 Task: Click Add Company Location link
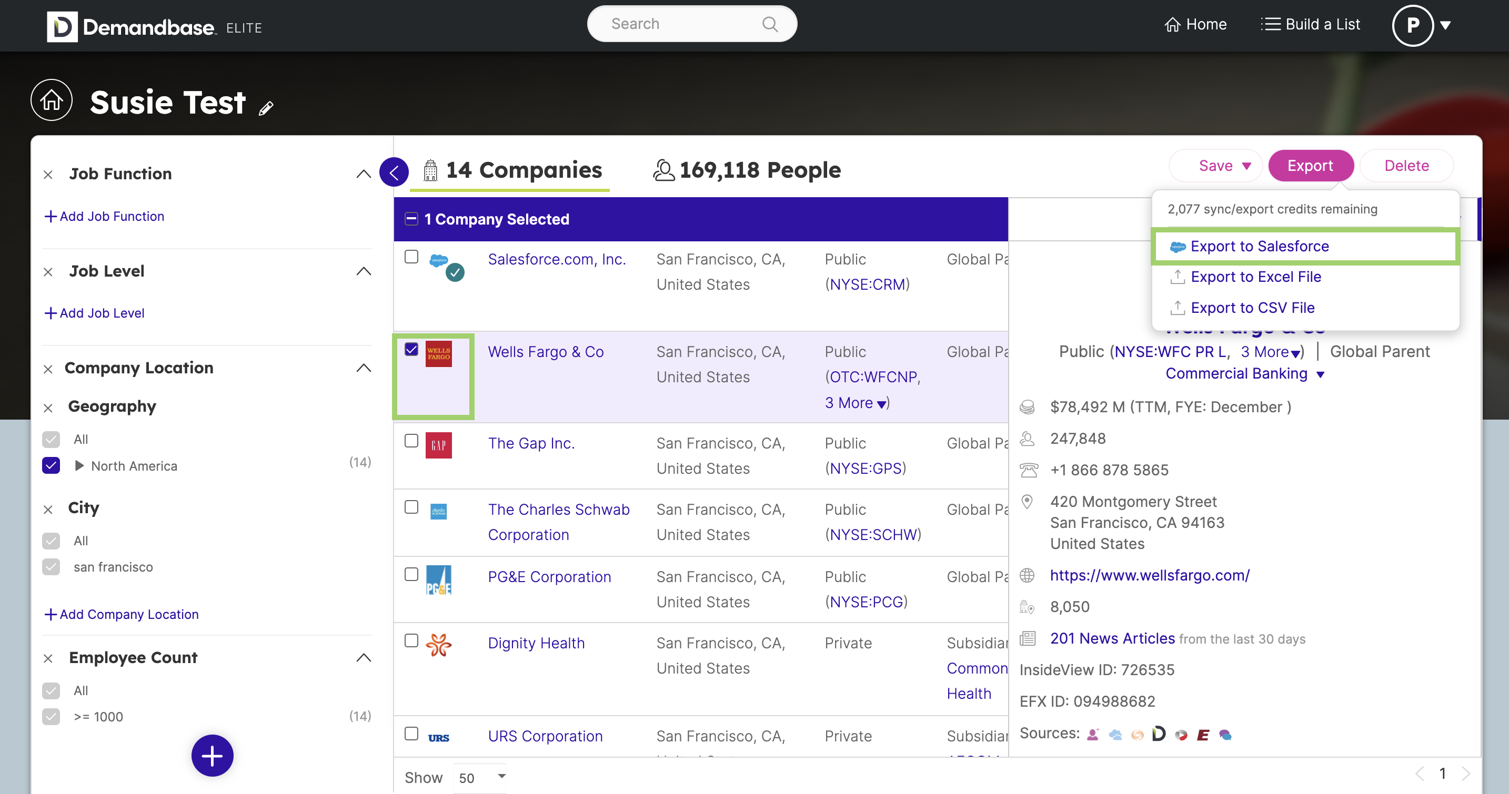(x=121, y=614)
